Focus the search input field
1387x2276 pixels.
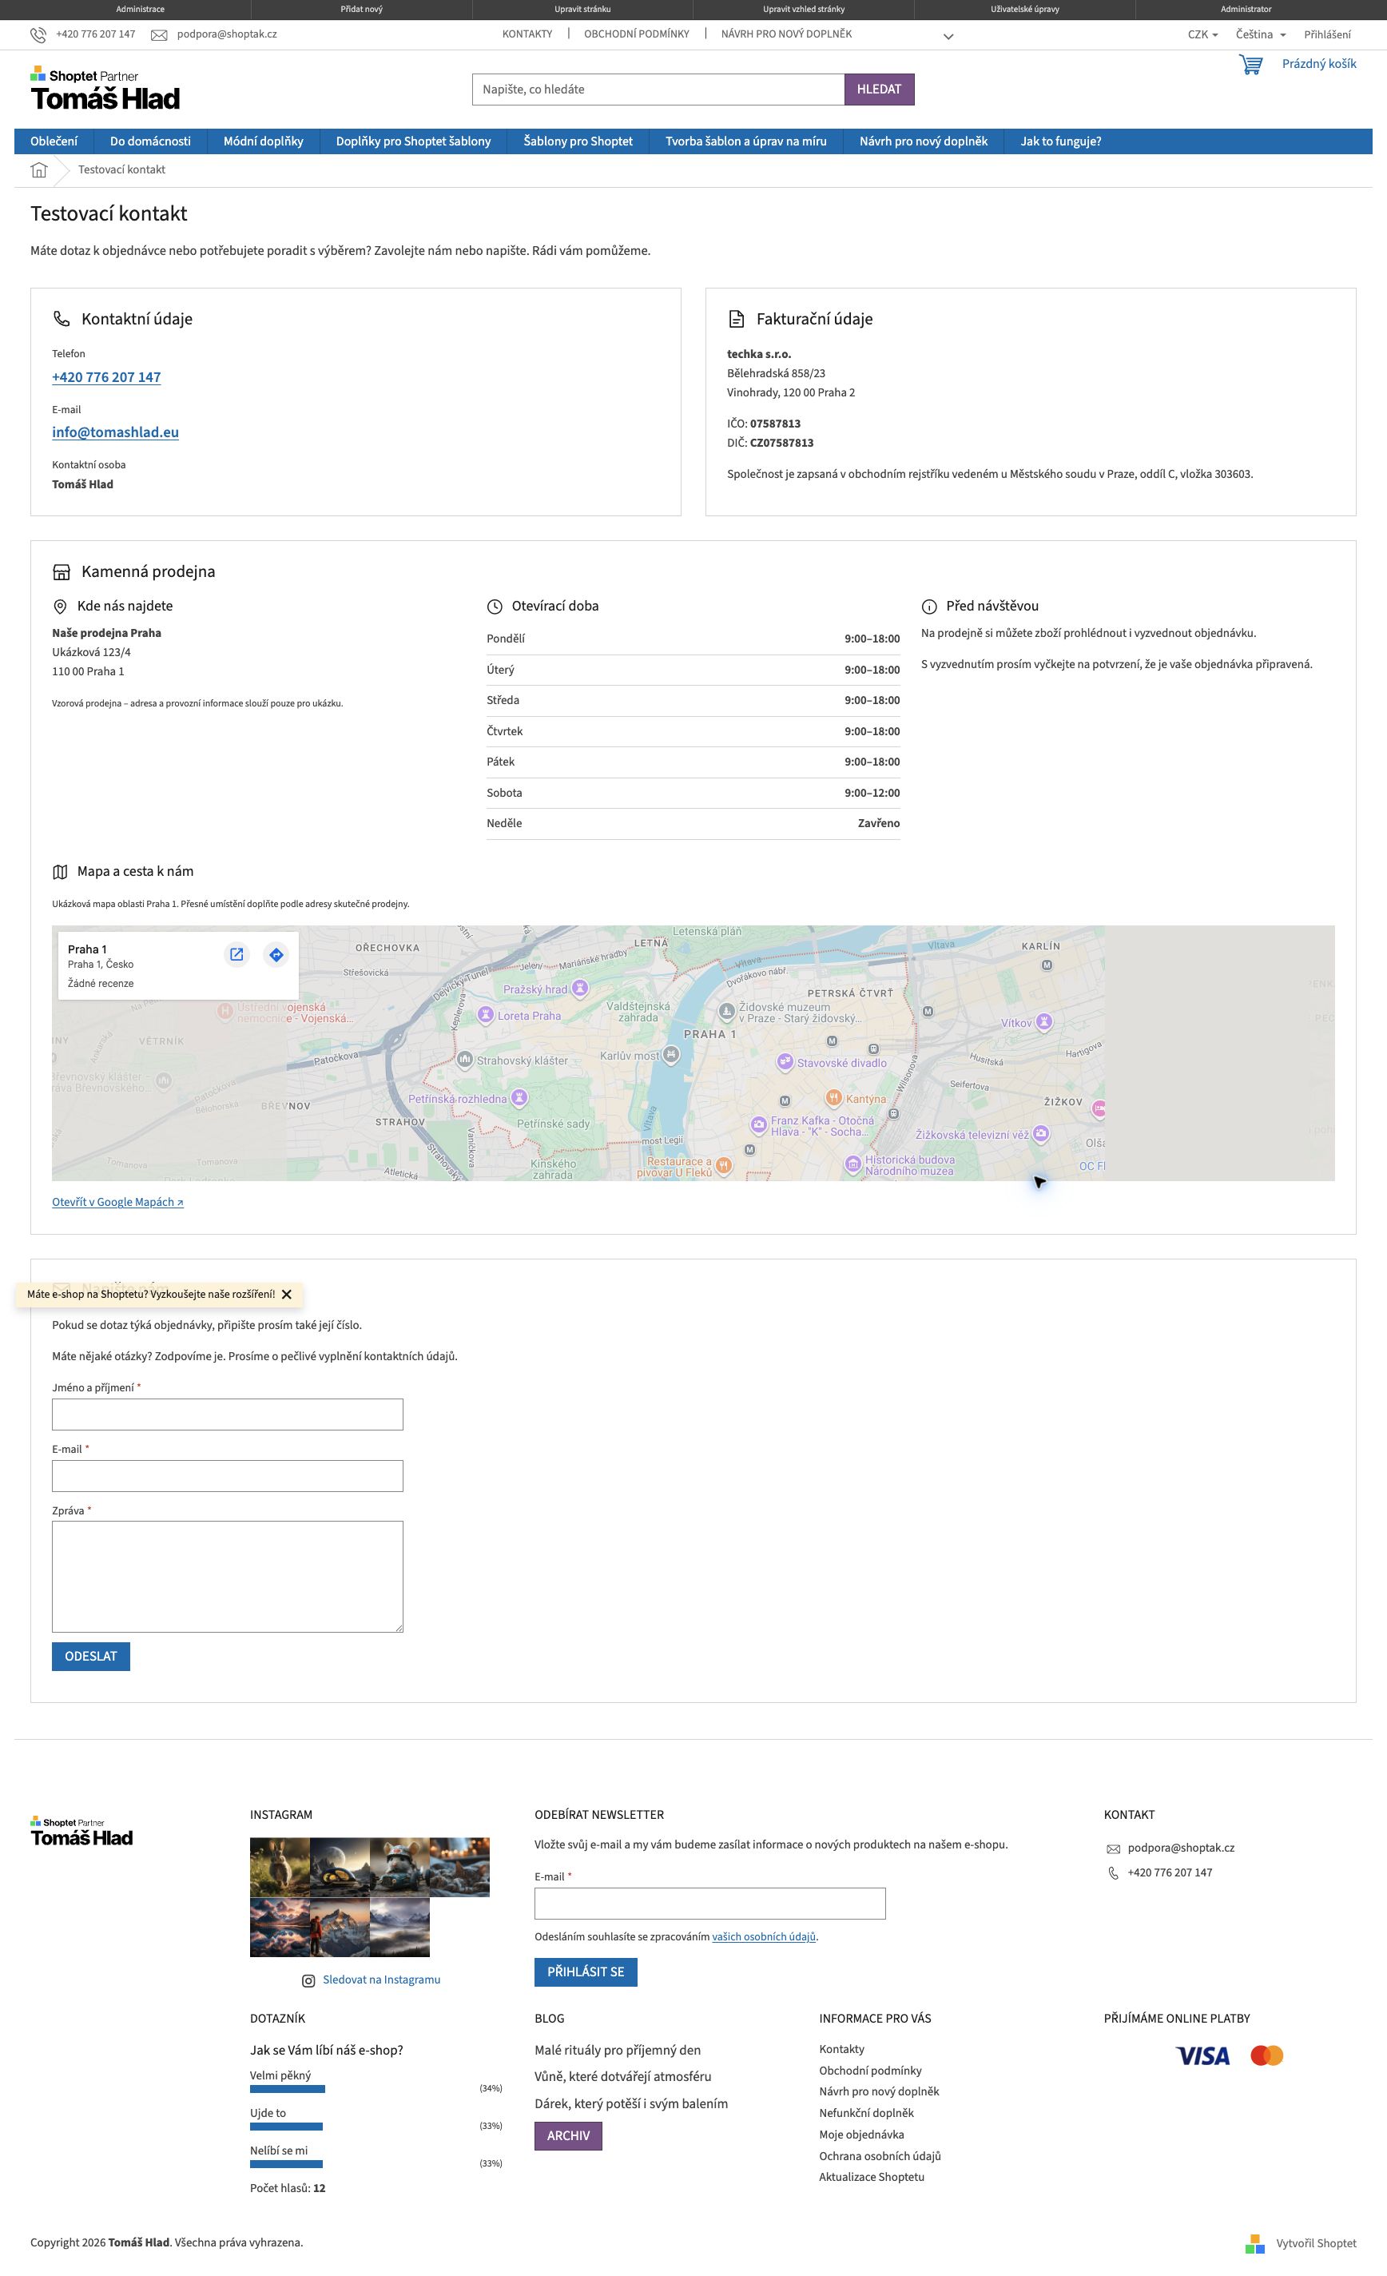(x=658, y=90)
